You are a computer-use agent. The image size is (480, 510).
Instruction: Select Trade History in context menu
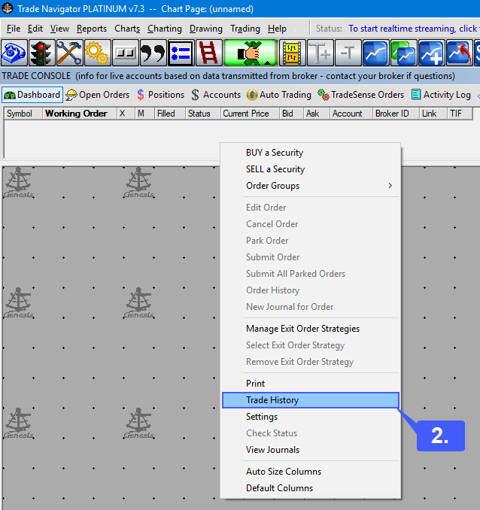tap(311, 400)
